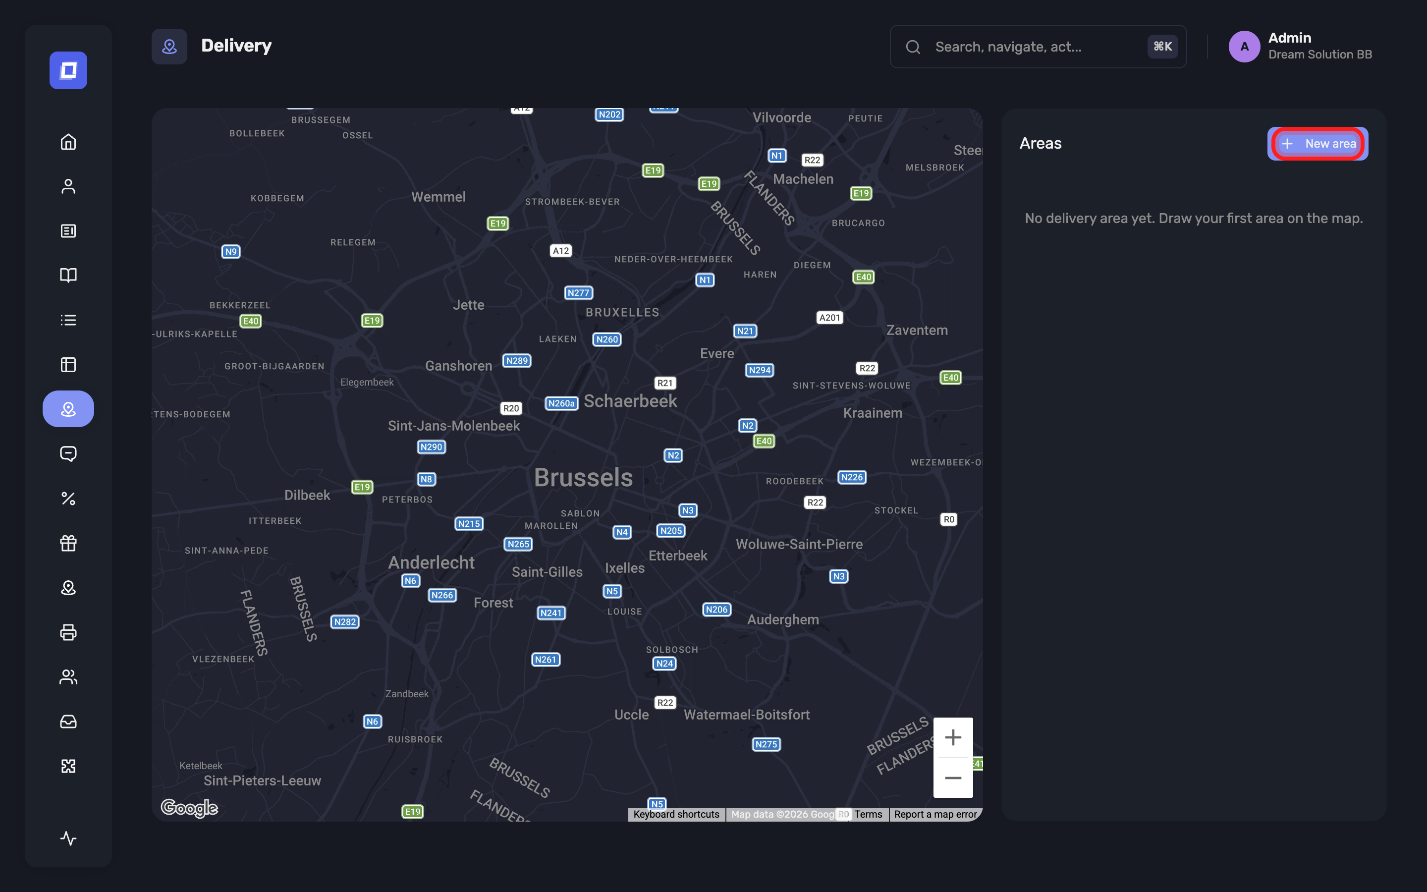Open the chat message icon in sidebar
The width and height of the screenshot is (1427, 892).
point(68,453)
